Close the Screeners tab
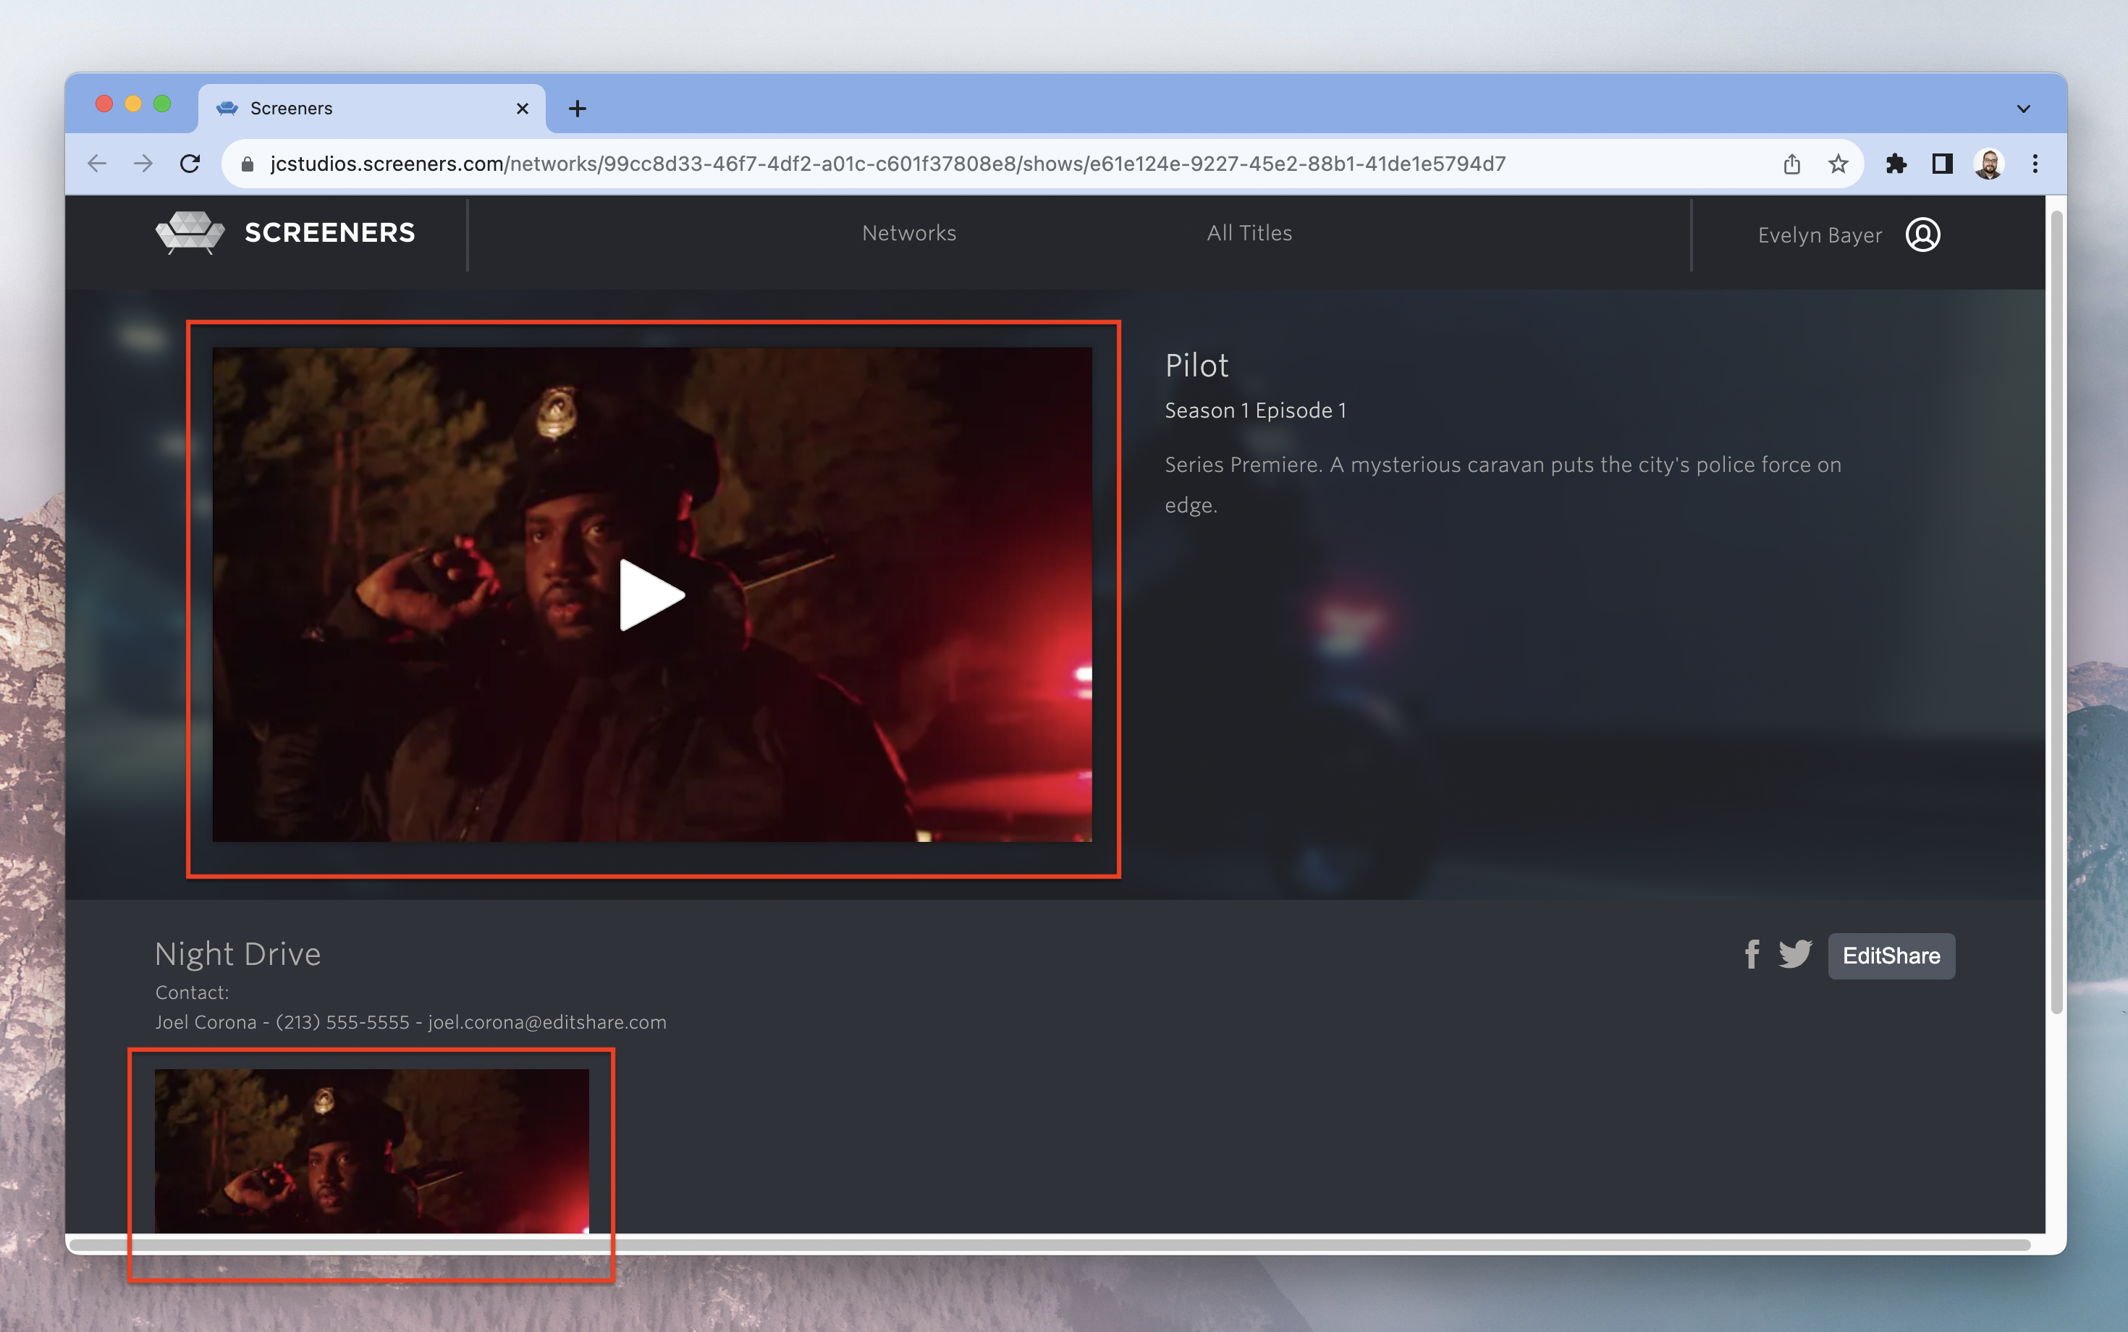Viewport: 2128px width, 1332px height. click(523, 109)
